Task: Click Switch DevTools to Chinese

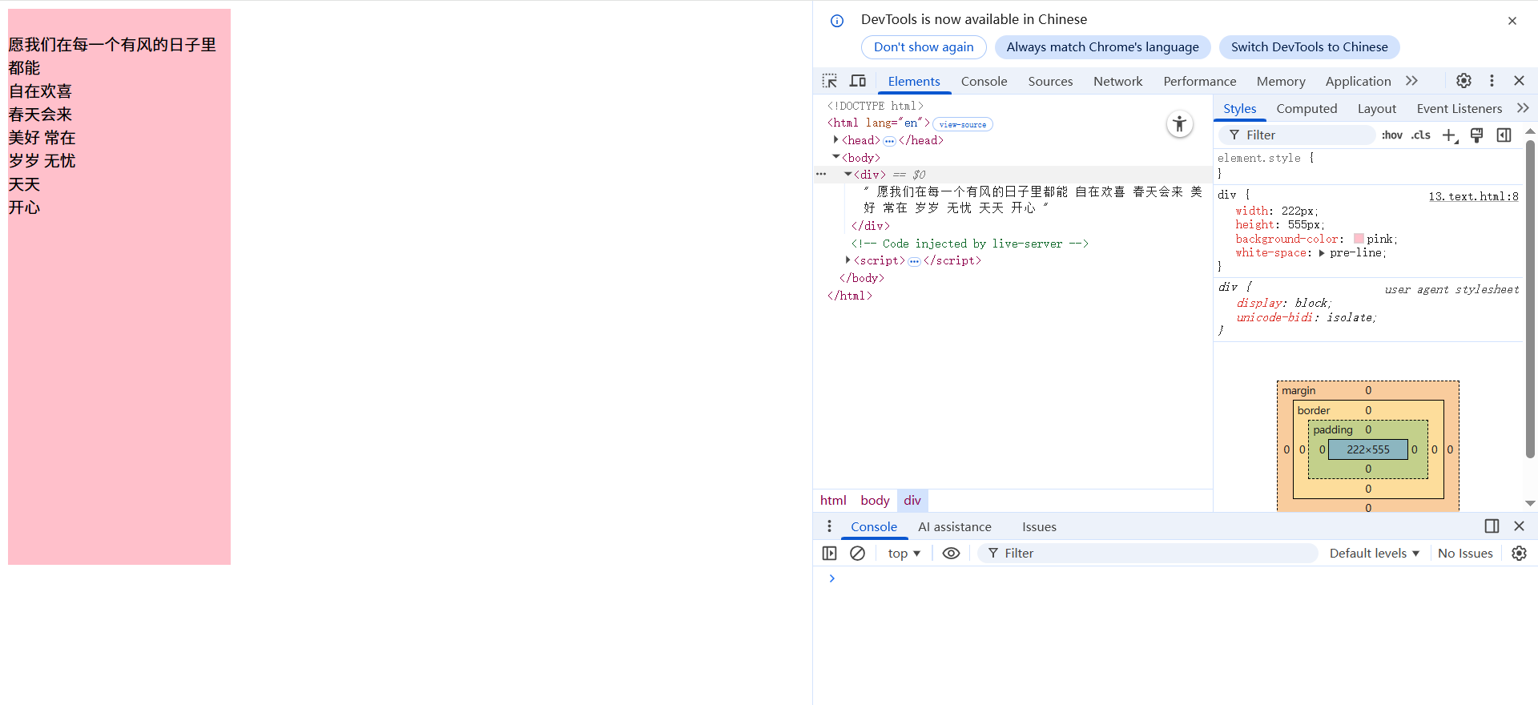Action: coord(1309,47)
